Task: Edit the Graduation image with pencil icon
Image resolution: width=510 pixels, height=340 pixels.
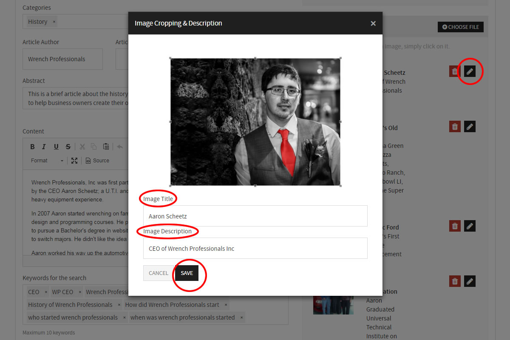Action: click(x=470, y=281)
